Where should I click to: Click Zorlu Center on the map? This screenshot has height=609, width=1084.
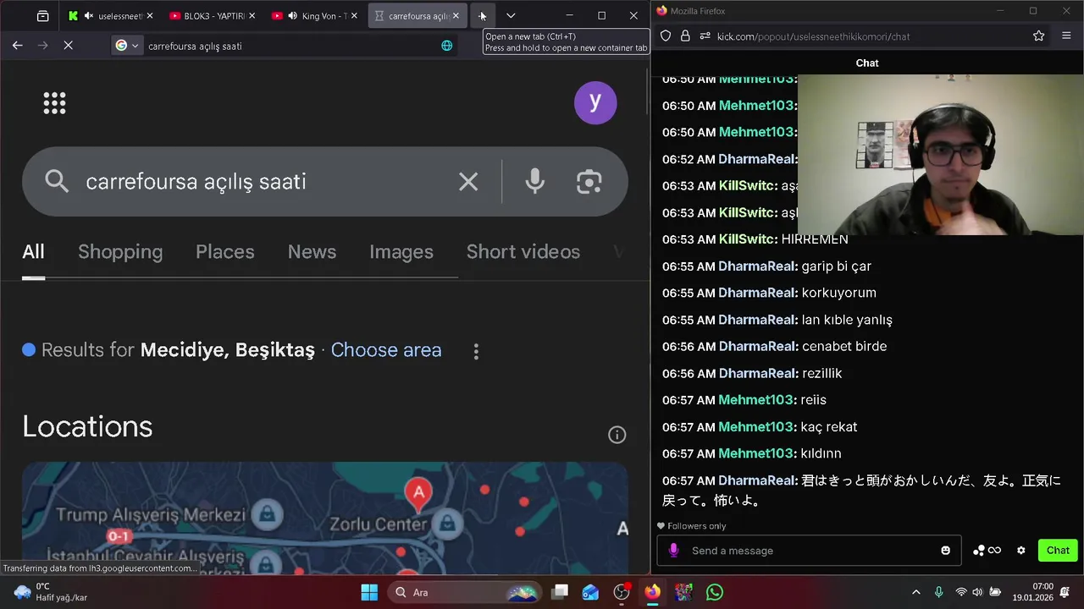click(378, 524)
